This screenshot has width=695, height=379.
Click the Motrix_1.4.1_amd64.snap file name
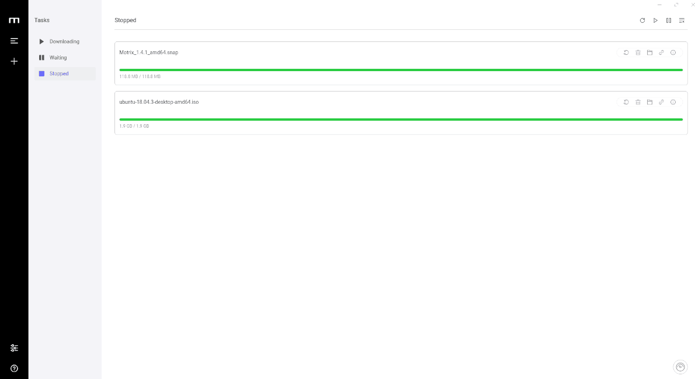148,52
